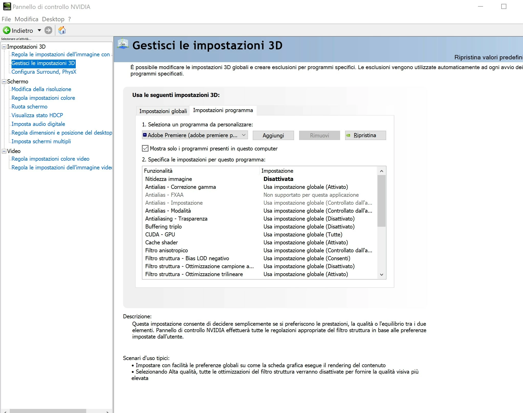Image resolution: width=523 pixels, height=413 pixels.
Task: Click the home icon in toolbar
Action: point(62,30)
